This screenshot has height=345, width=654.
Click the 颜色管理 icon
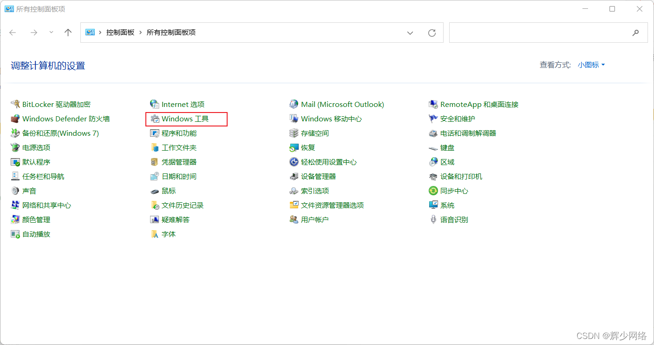(x=15, y=219)
